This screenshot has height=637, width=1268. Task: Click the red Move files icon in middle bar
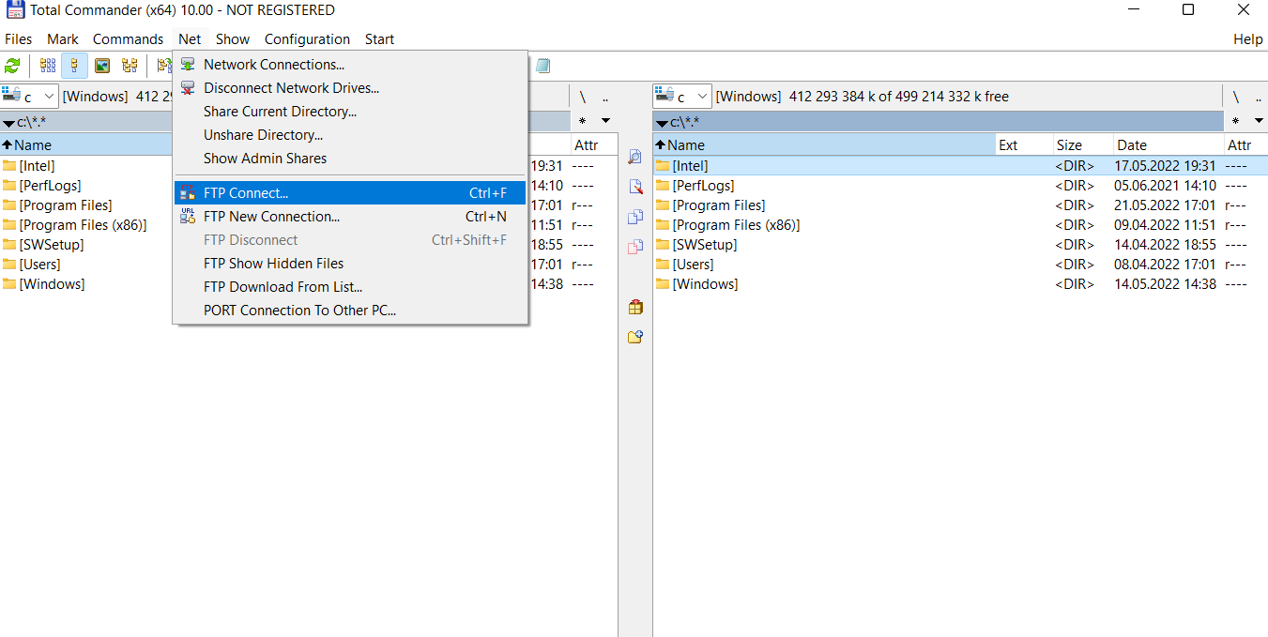635,247
